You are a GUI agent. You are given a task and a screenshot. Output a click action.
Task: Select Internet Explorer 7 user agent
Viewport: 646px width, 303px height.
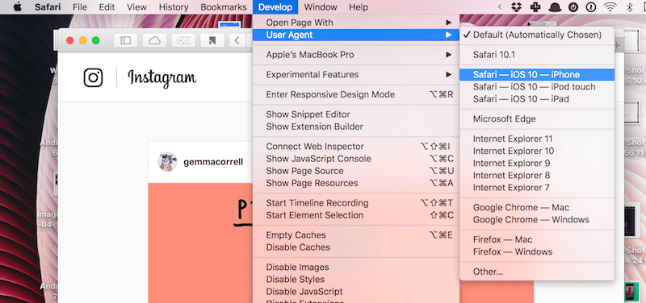pos(537,188)
